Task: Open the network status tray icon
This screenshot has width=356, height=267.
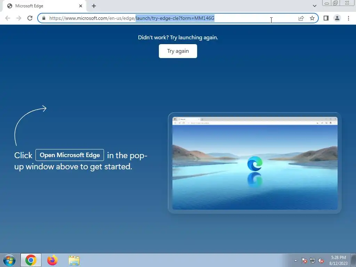Action: pos(313,260)
